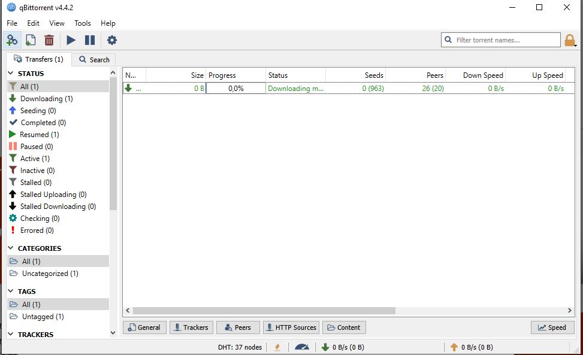Click the 0,0% progress bar cell

[x=235, y=89]
